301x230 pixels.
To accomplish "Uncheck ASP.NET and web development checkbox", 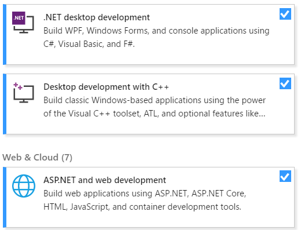I will pos(285,176).
